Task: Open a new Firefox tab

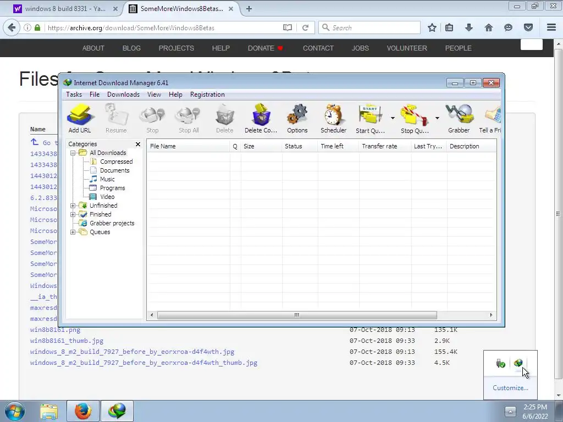Action: pos(249,9)
